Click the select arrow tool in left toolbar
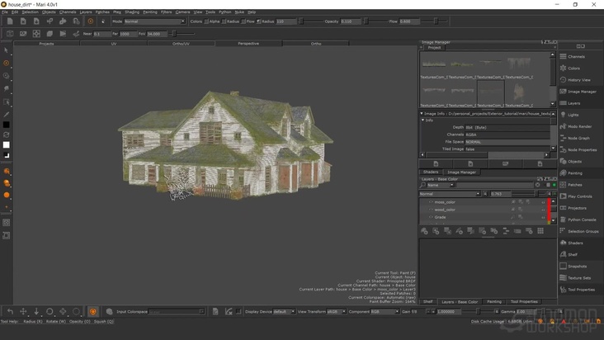 [x=6, y=50]
